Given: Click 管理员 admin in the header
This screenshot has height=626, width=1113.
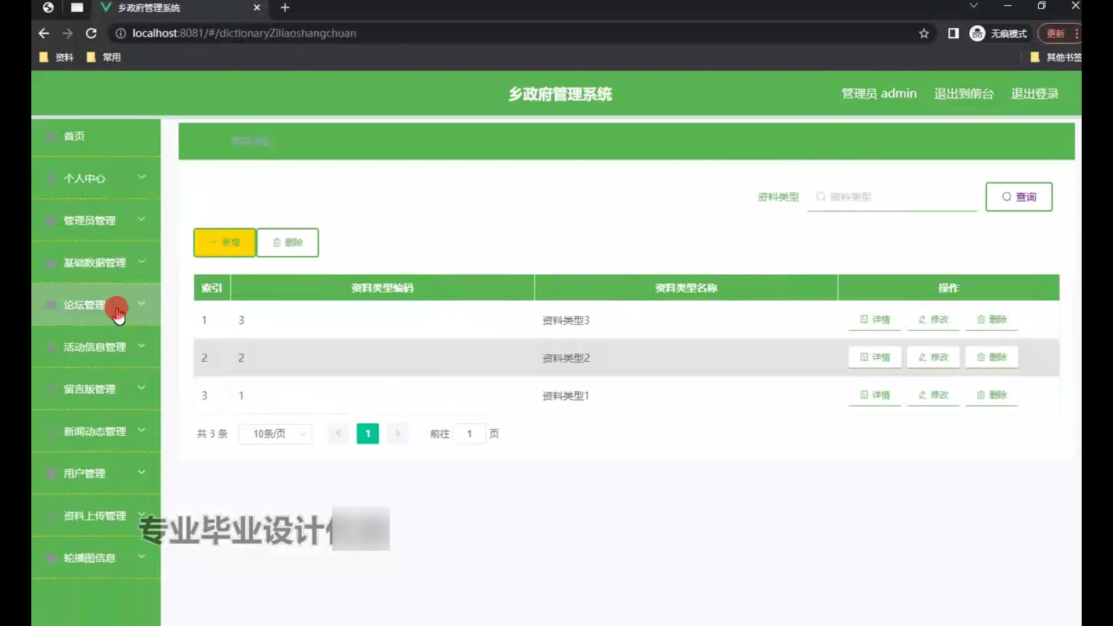Looking at the screenshot, I should 879,93.
